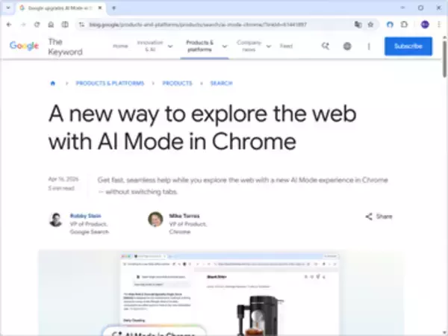Close the Google upgrades AI Mode tab
The image size is (448, 336).
(x=100, y=8)
